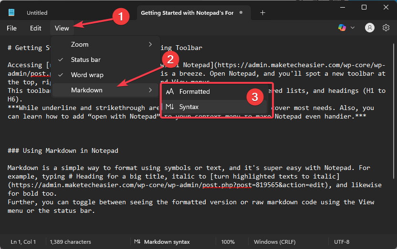
Task: Click unsaved-changes dot on Getting Started tab
Action: pyautogui.click(x=241, y=12)
